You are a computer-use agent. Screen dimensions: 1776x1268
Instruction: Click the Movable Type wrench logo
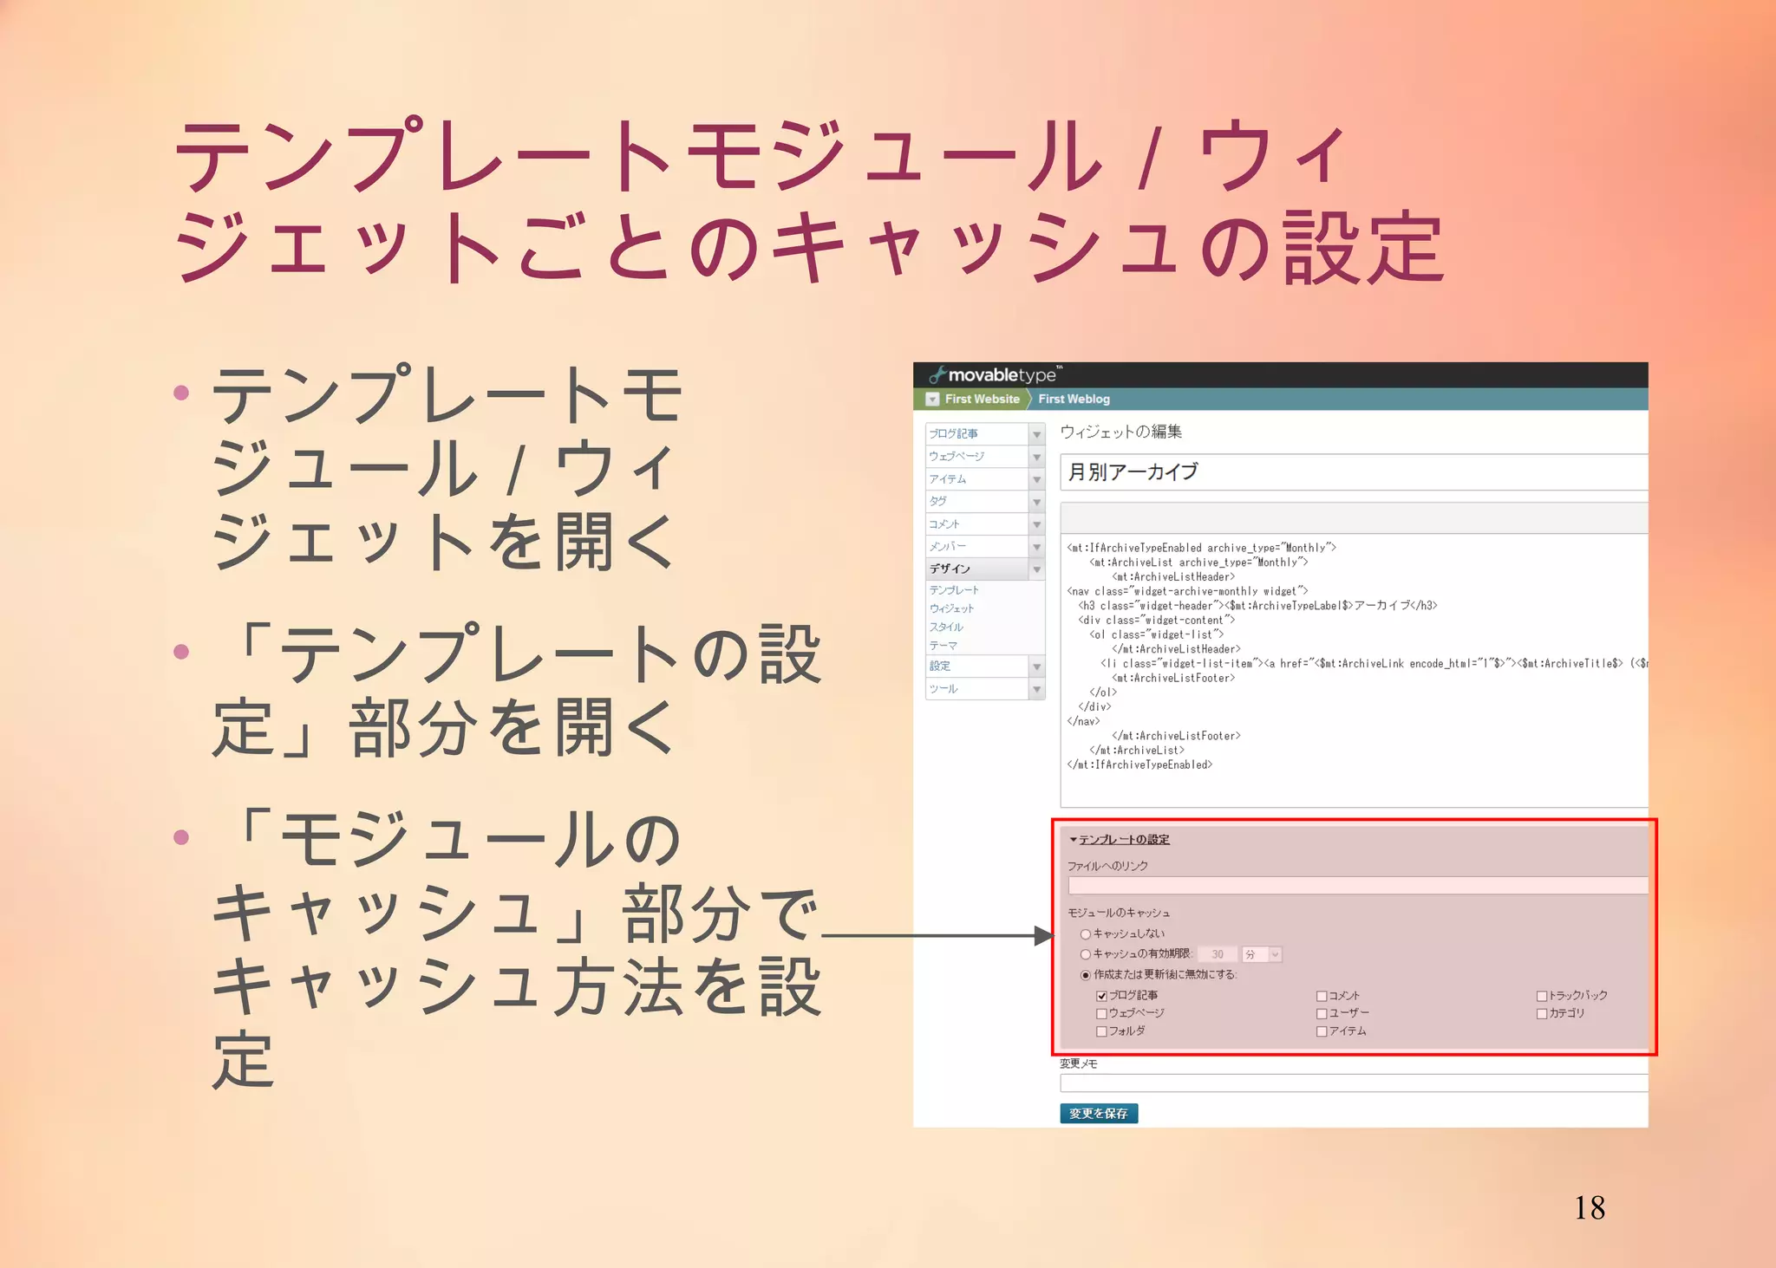pyautogui.click(x=937, y=374)
